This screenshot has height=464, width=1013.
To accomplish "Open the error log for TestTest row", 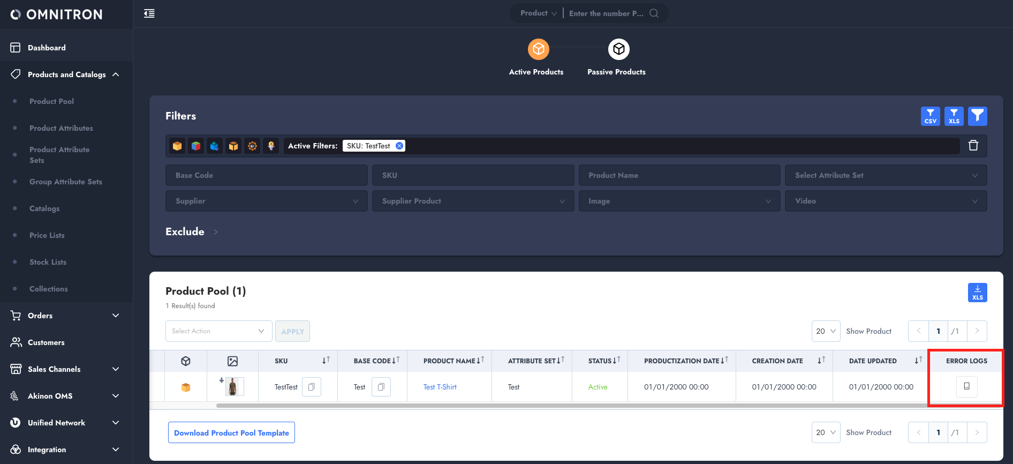I will [966, 386].
